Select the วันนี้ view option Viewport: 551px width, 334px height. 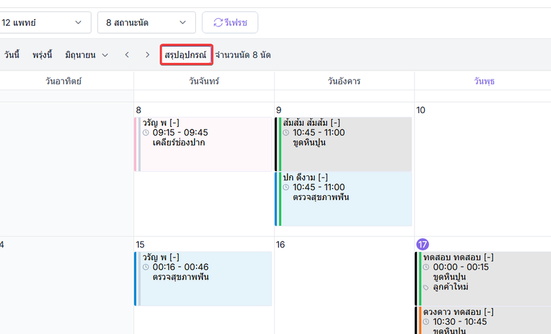pyautogui.click(x=11, y=55)
